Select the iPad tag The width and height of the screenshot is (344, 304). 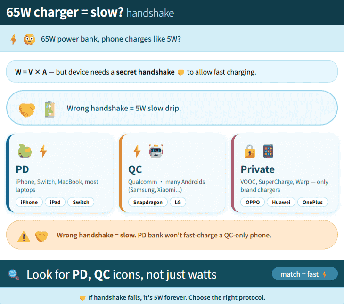55,202
